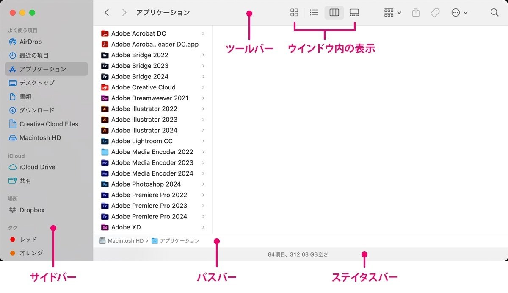The image size is (508, 293).
Task: Open デスクトップ in the sidebar
Action: click(46, 83)
